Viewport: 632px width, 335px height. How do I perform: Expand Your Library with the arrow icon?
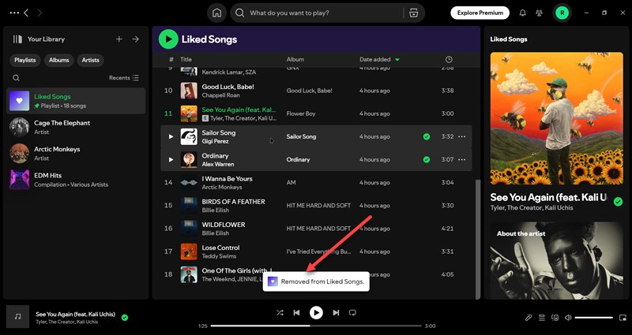(x=136, y=39)
